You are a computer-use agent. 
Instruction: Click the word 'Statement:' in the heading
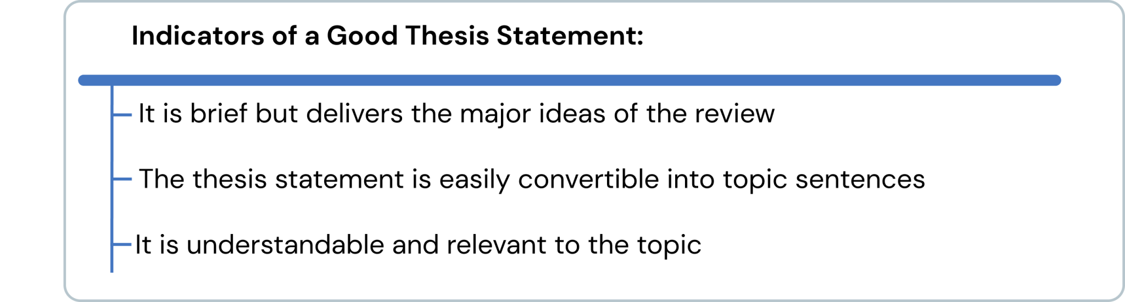pyautogui.click(x=570, y=36)
